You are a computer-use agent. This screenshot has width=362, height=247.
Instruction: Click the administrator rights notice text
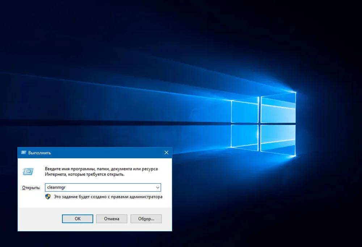click(x=108, y=197)
